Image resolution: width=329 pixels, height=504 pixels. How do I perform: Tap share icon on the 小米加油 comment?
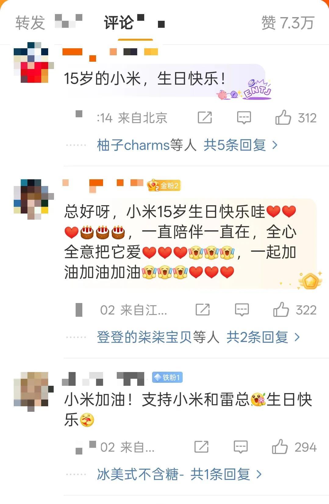(201, 447)
